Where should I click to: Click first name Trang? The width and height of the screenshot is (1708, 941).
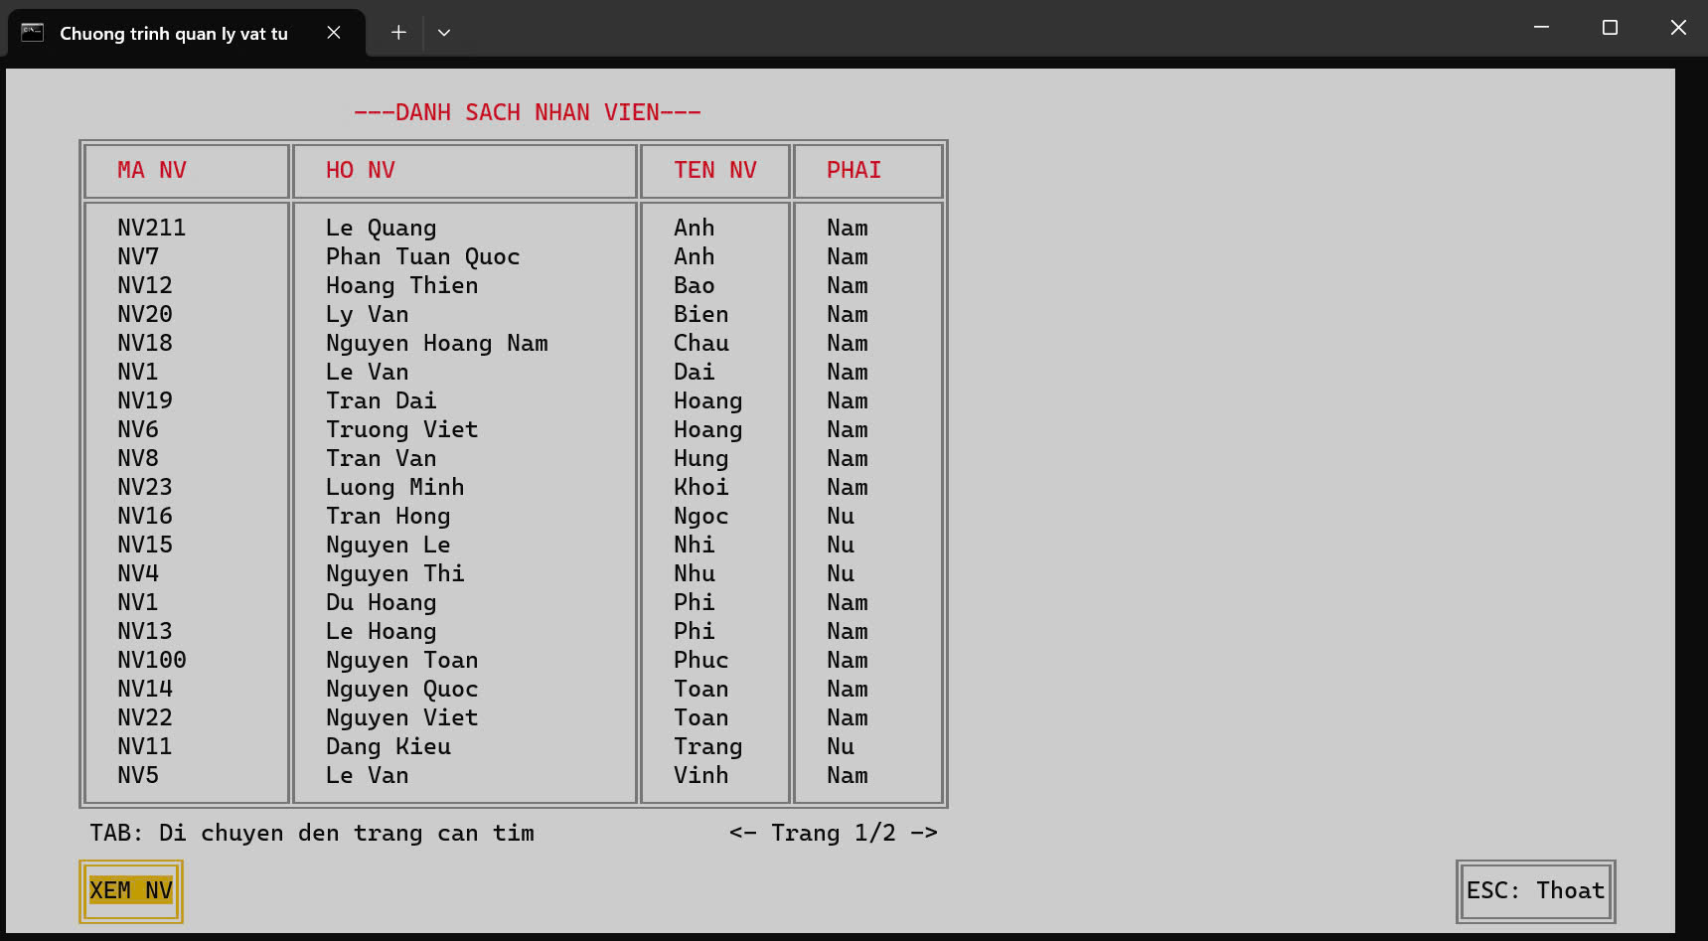point(708,747)
